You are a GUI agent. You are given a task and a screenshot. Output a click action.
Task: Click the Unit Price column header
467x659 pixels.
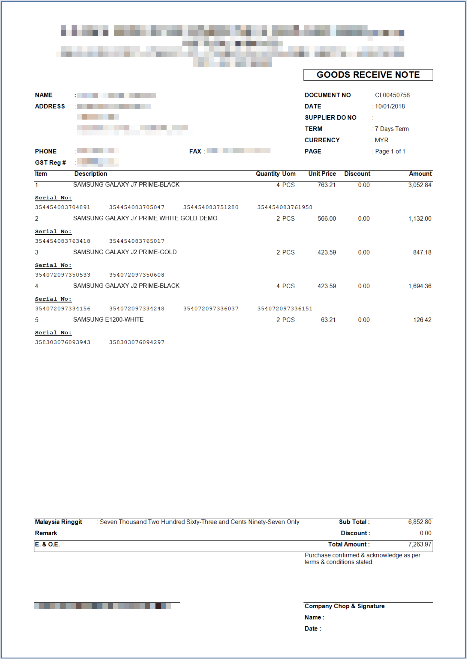pos(322,174)
